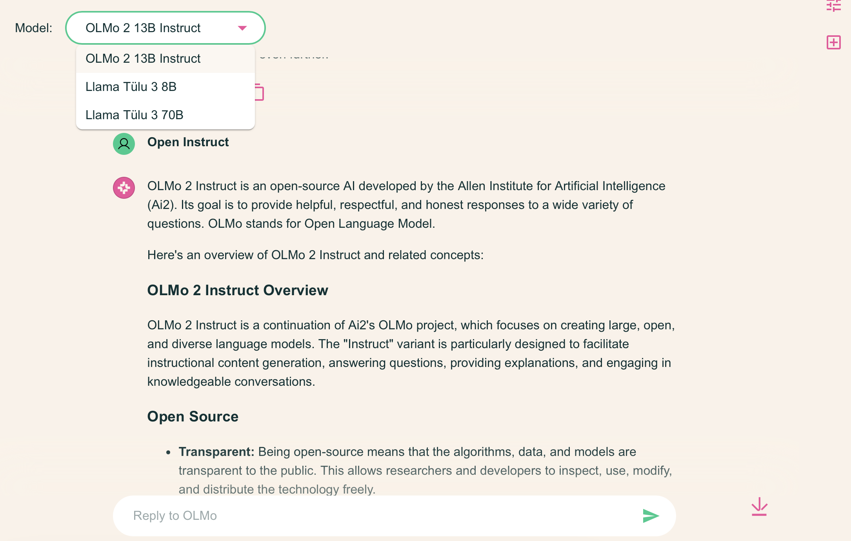The width and height of the screenshot is (851, 541).
Task: Click the Model: label text
Action: (33, 28)
